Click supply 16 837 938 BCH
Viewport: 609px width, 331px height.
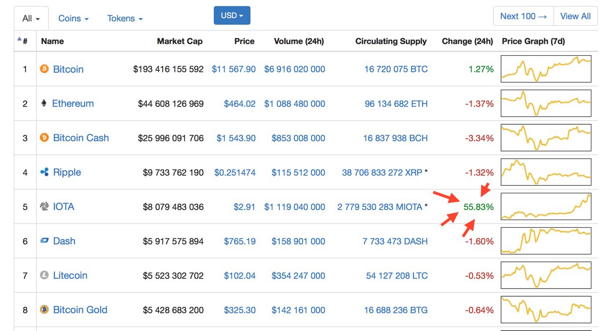pyautogui.click(x=395, y=138)
